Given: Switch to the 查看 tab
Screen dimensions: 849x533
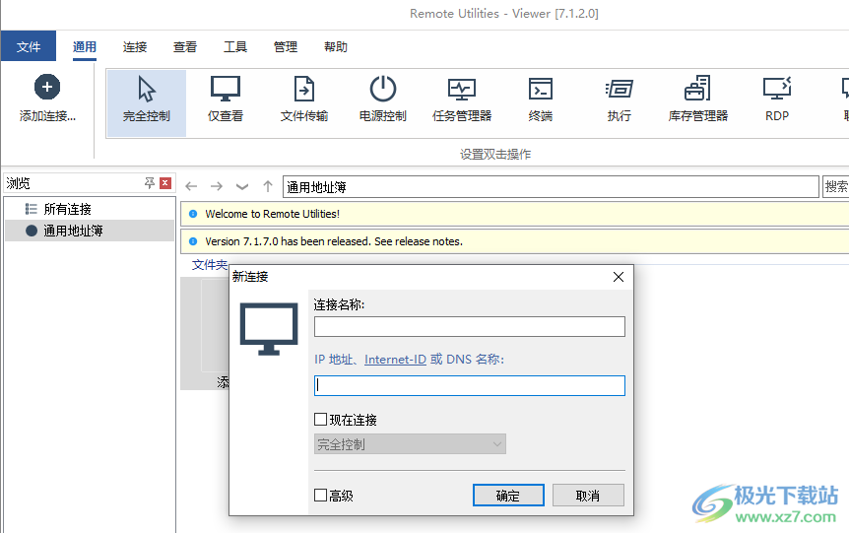Looking at the screenshot, I should 185,47.
